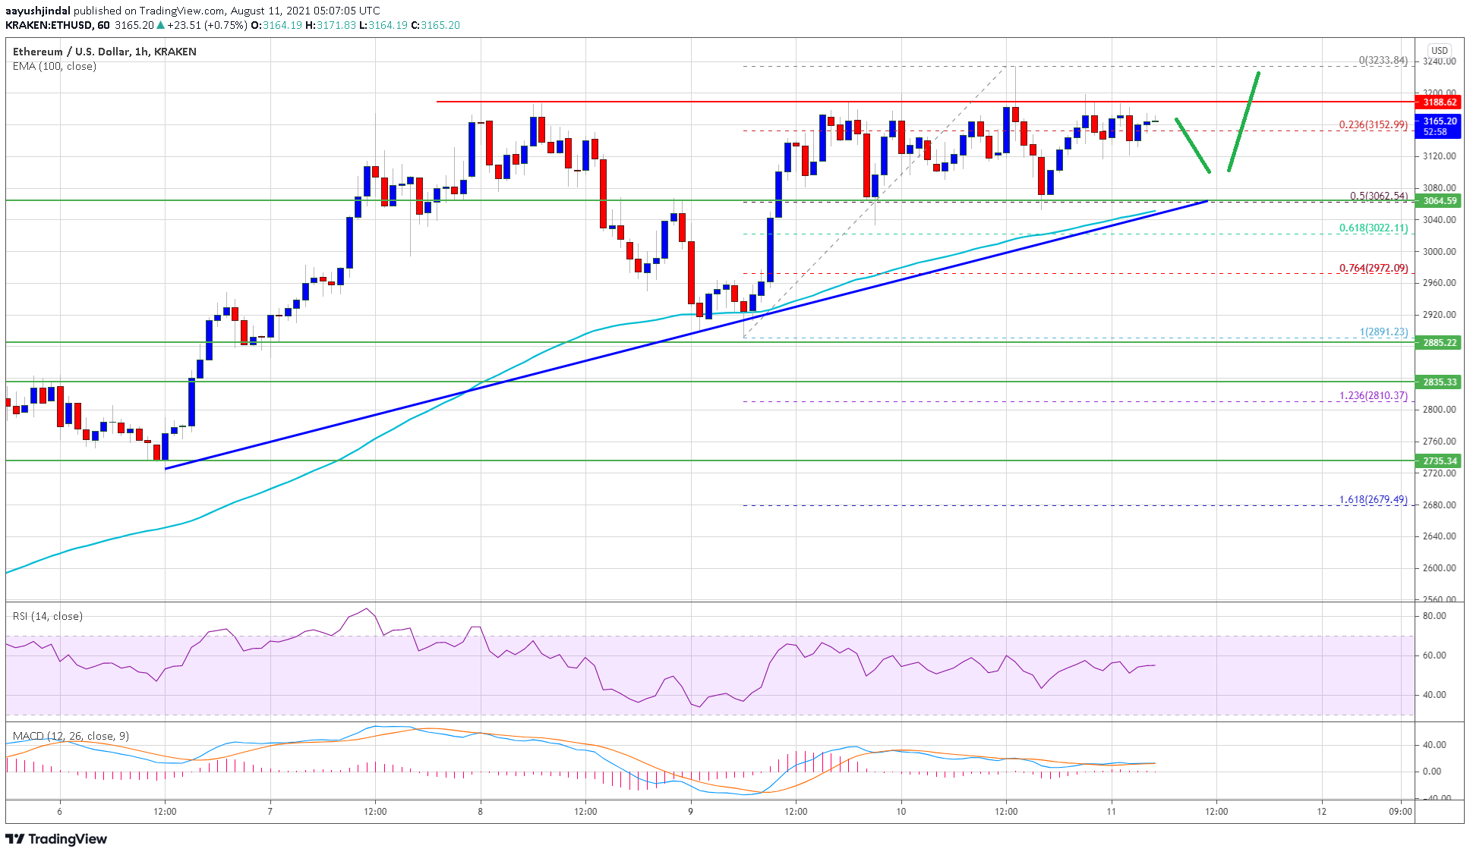This screenshot has width=1470, height=855.
Task: Click the green price tag 2835.33
Action: 1438,382
